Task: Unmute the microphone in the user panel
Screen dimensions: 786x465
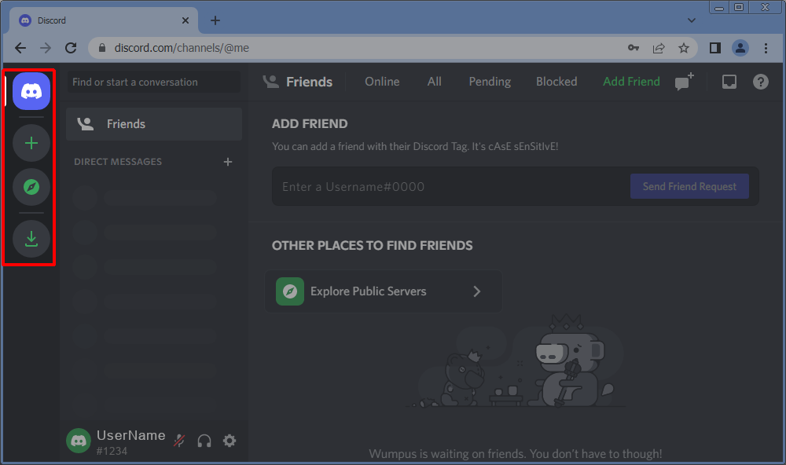Action: 179,441
